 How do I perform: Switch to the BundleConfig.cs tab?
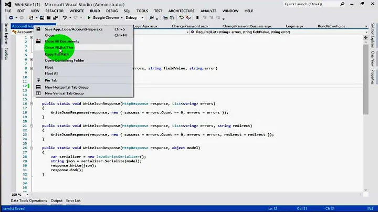pos(331,26)
